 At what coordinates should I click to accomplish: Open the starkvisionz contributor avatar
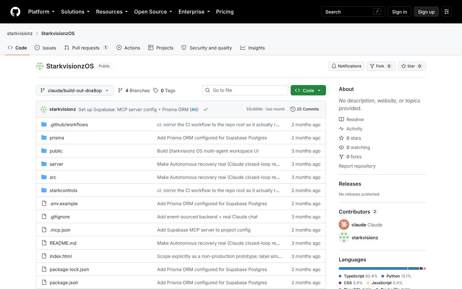pos(344,238)
